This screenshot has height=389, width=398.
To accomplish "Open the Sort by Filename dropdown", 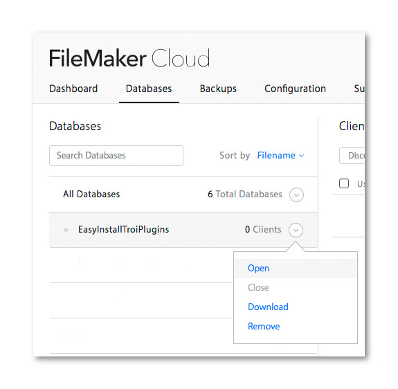I will click(x=280, y=155).
